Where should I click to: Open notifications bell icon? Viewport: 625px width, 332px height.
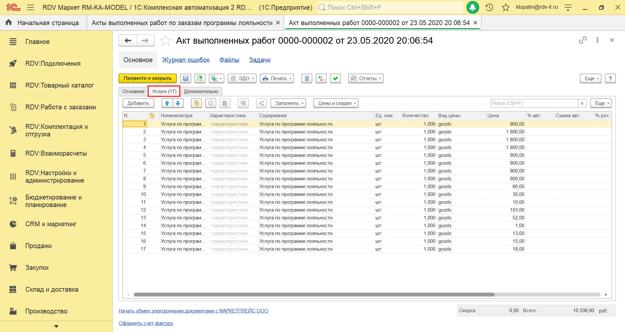472,7
